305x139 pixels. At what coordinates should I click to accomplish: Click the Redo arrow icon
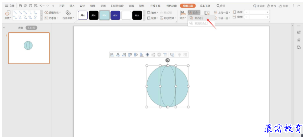pyautogui.click(x=48, y=6)
